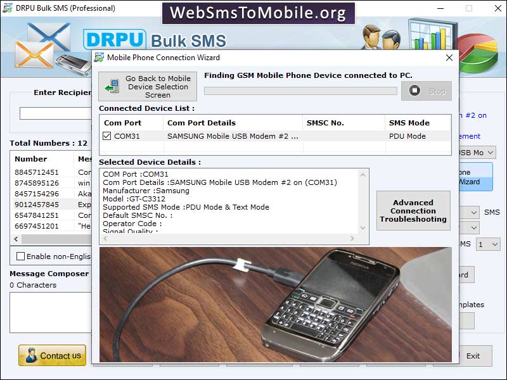This screenshot has width=507, height=380.
Task: Click the device finding progress bar
Action: 300,90
